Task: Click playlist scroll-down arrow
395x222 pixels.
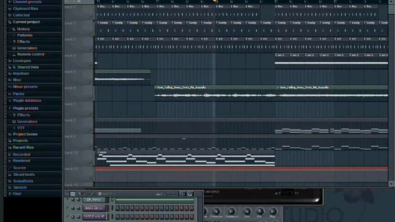Action: click(391, 184)
